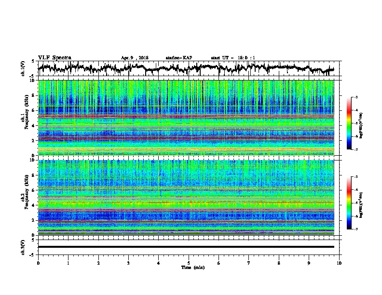This screenshot has width=382, height=295.
Task: Click the ch.2 spectrogram panel
Action: click(186, 198)
